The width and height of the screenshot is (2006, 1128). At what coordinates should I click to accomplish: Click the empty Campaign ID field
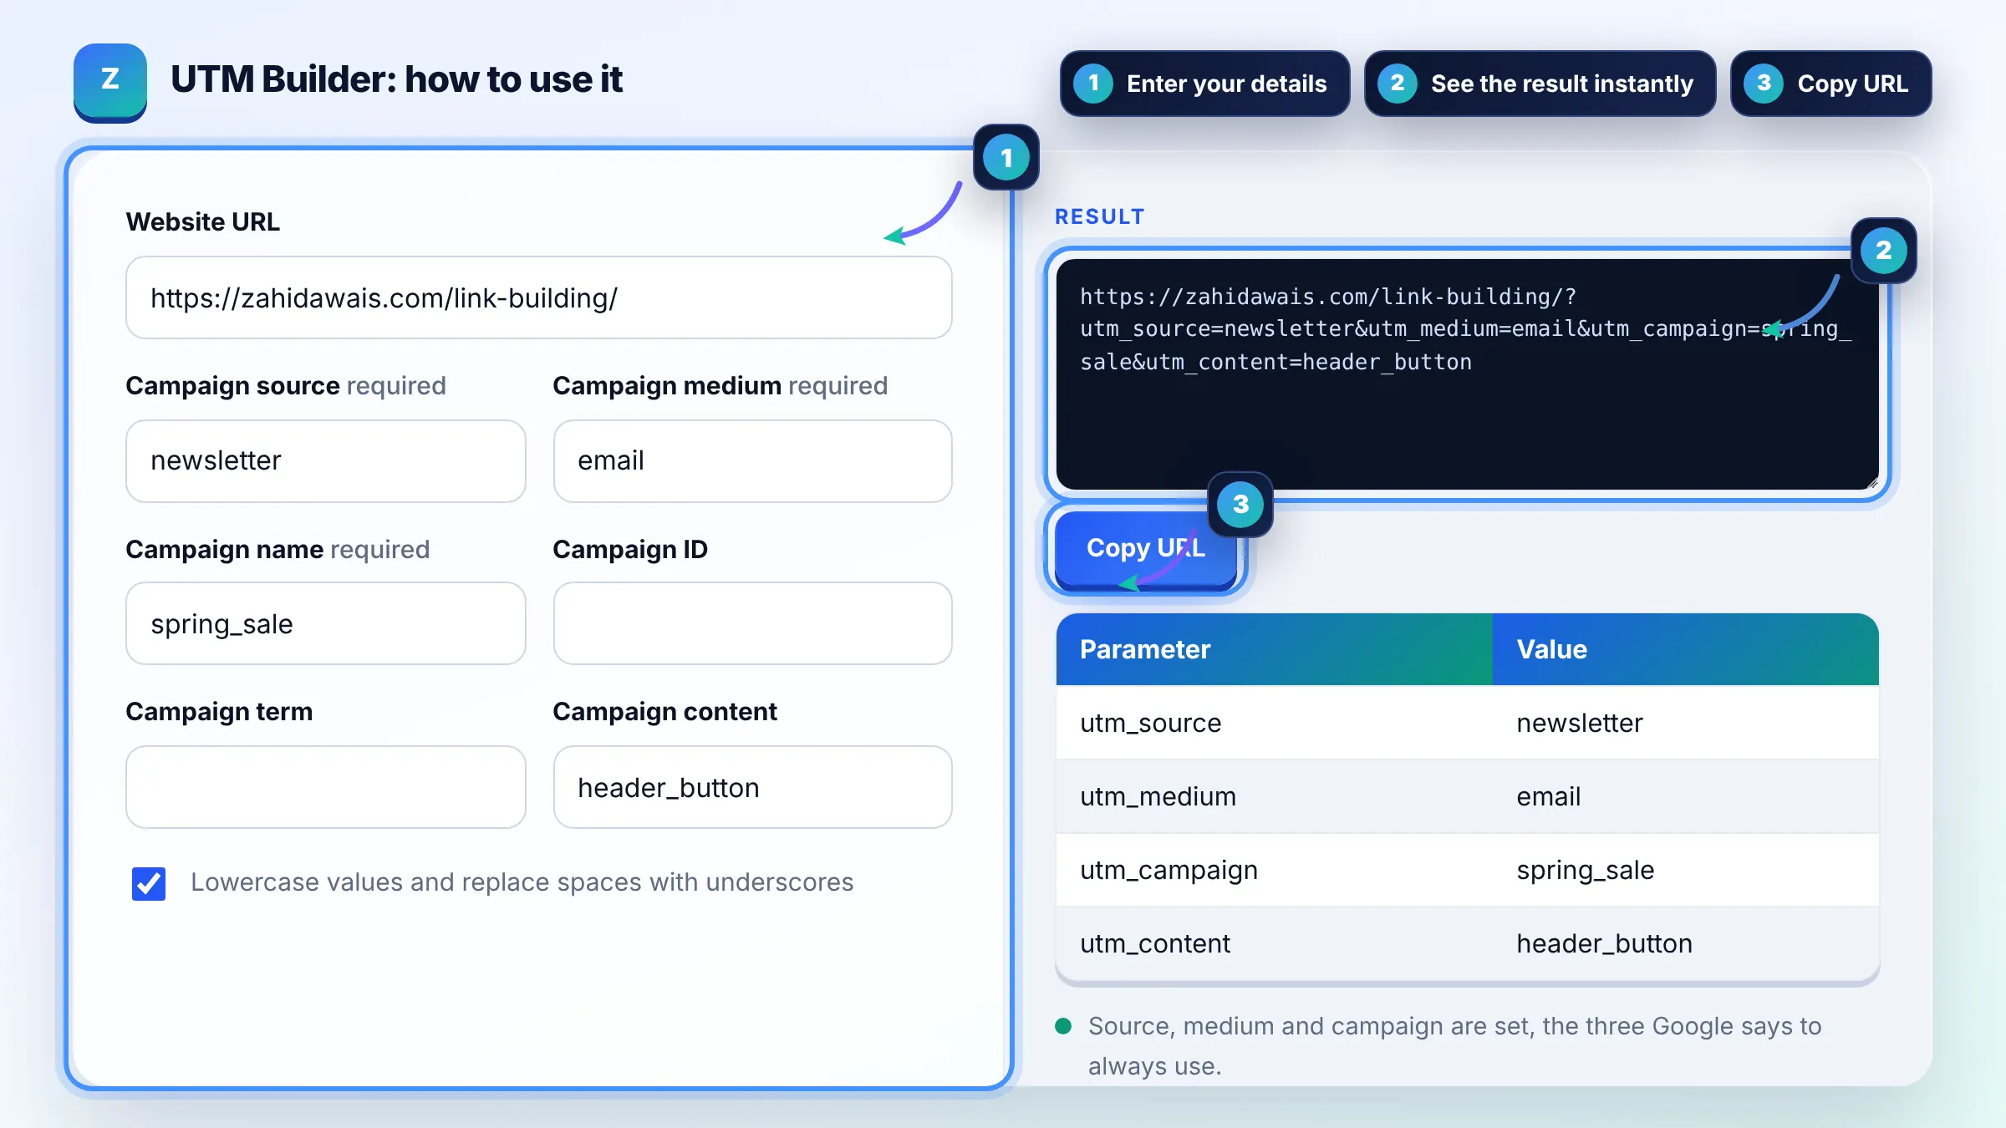pyautogui.click(x=753, y=623)
